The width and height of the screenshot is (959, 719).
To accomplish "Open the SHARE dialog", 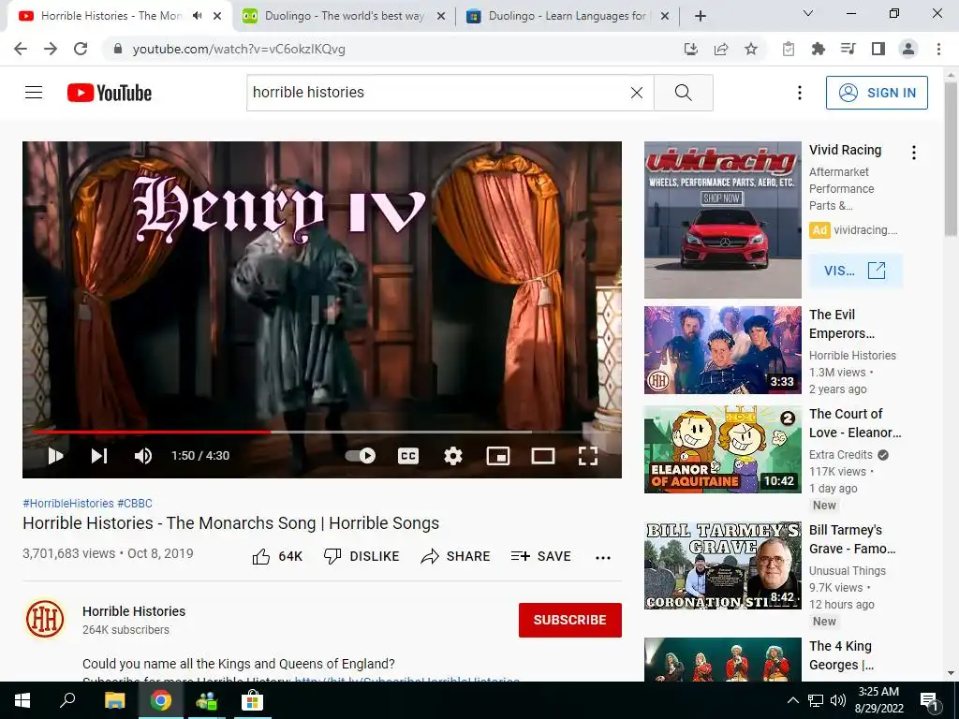I will (456, 556).
